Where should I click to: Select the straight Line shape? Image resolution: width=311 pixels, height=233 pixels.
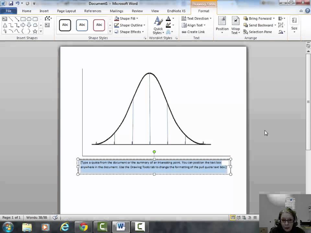pyautogui.click(x=11, y=19)
